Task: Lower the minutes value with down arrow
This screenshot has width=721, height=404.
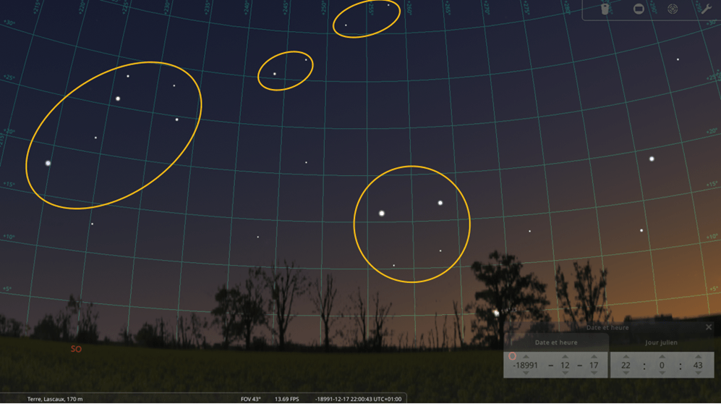Action: pos(662,374)
